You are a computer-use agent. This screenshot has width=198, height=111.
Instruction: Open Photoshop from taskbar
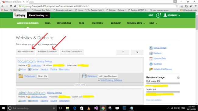(x=124, y=108)
